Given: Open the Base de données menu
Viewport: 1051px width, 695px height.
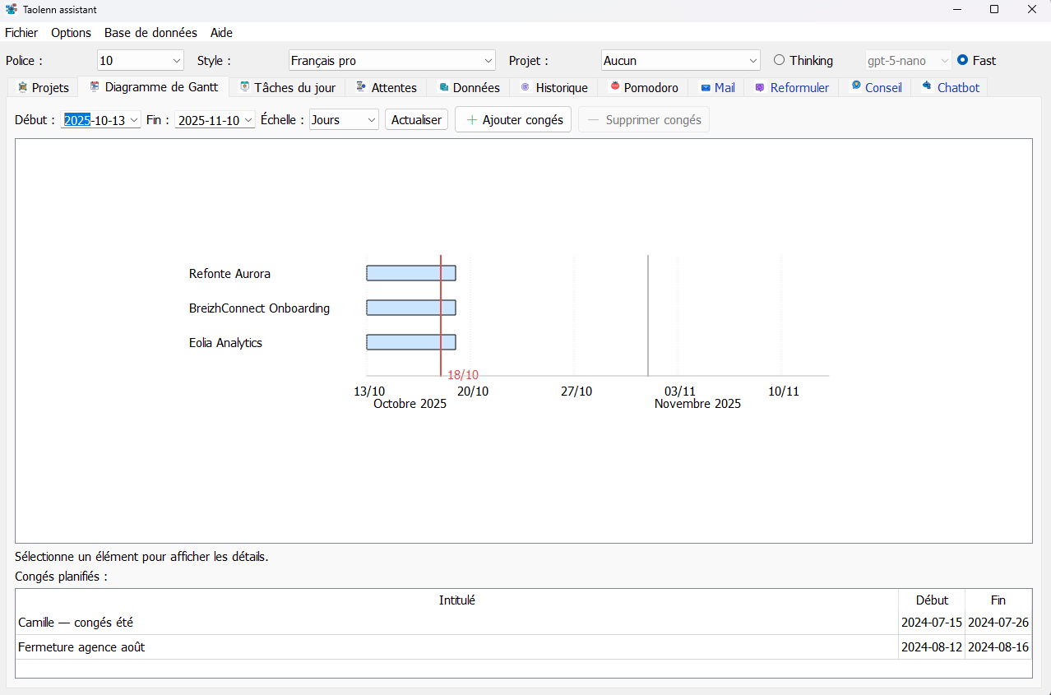Looking at the screenshot, I should [150, 33].
